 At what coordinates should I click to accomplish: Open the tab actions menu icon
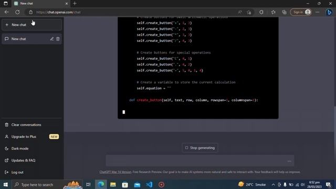pos(6,4)
